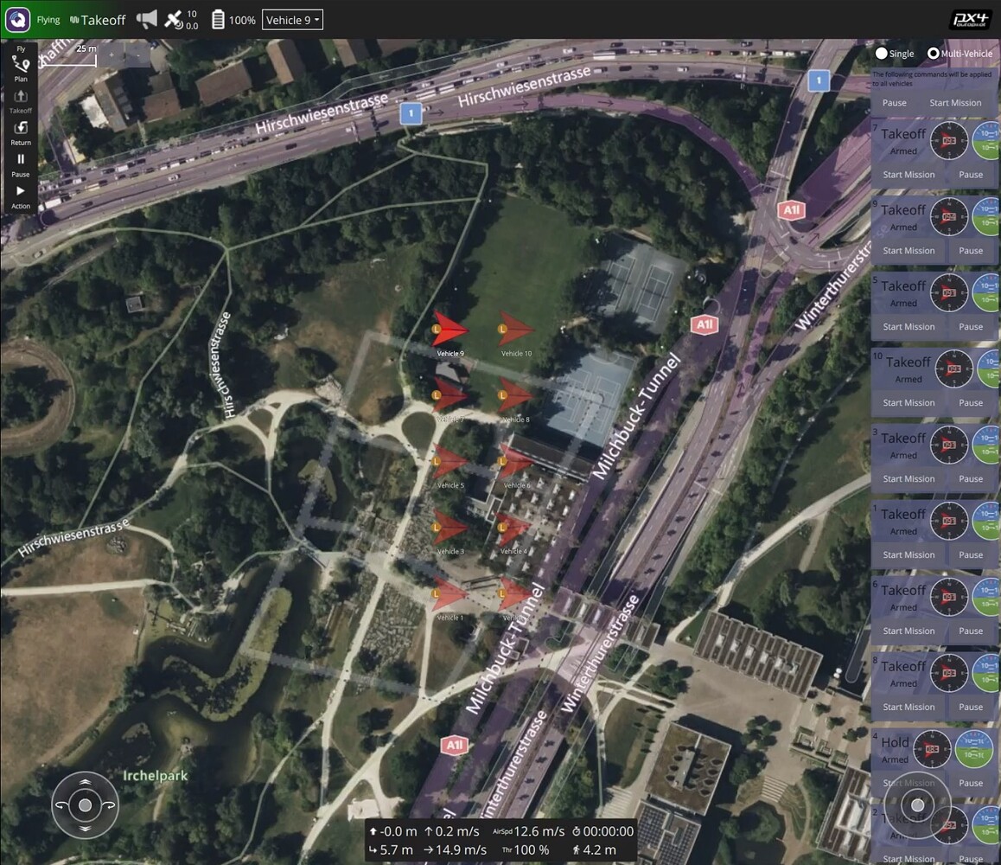Start Mission for all vehicles at once
The height and width of the screenshot is (865, 1001).
click(955, 102)
